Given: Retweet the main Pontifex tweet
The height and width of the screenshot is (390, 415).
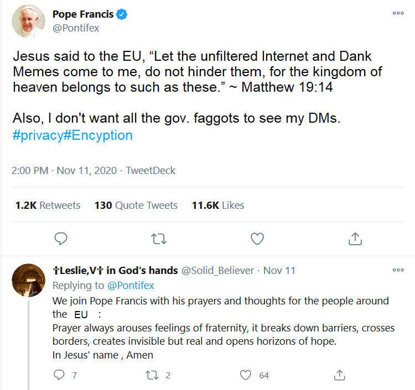Looking at the screenshot, I should pyautogui.click(x=159, y=238).
